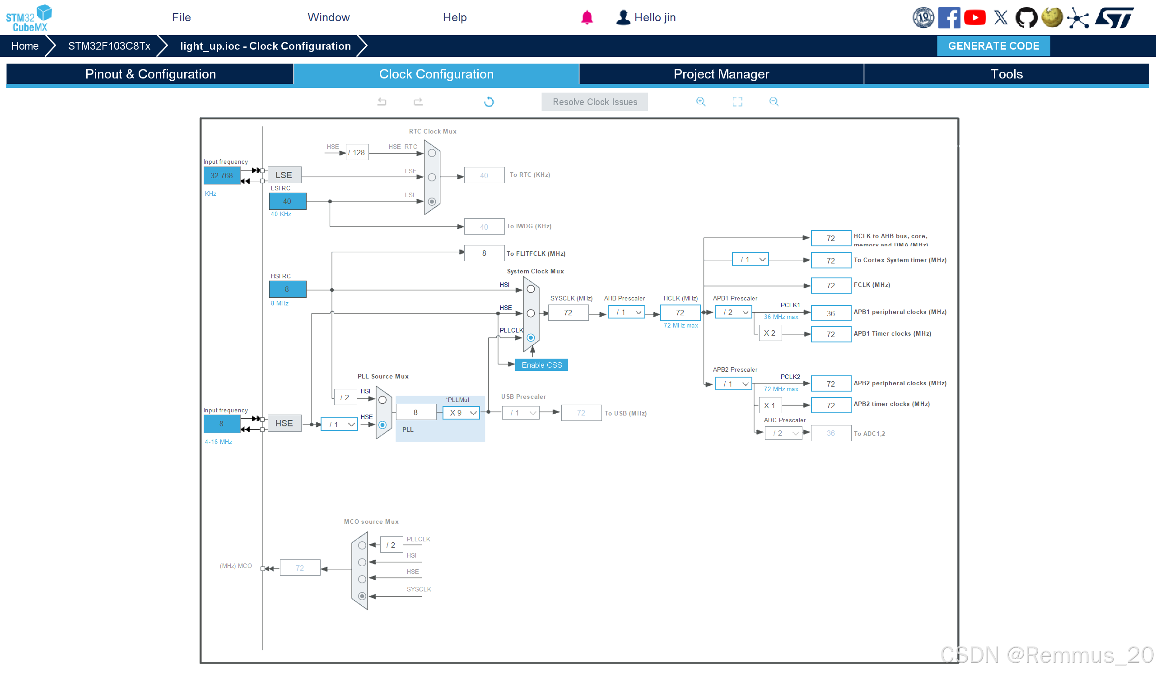The image size is (1156, 674).
Task: Zoom in on the clock diagram
Action: (700, 102)
